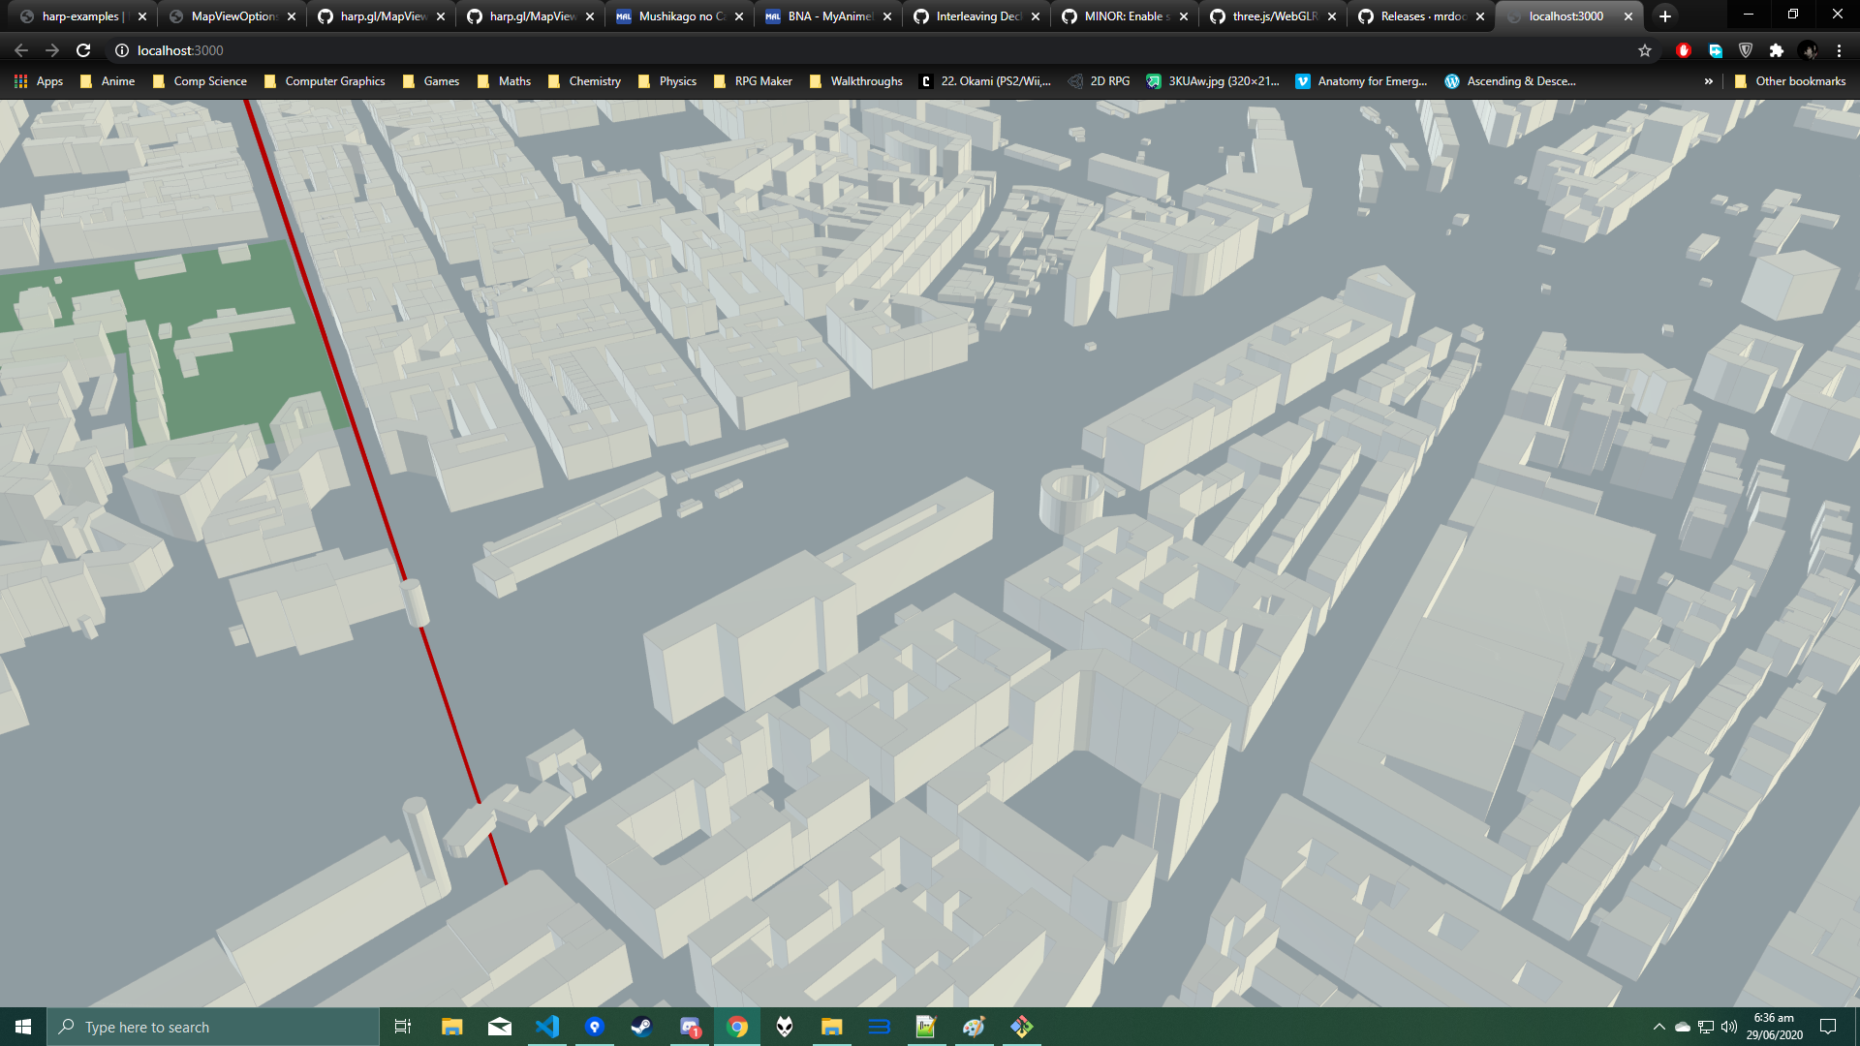Screen dimensions: 1860x1046
Task: Click the profile avatar button
Action: (1808, 50)
